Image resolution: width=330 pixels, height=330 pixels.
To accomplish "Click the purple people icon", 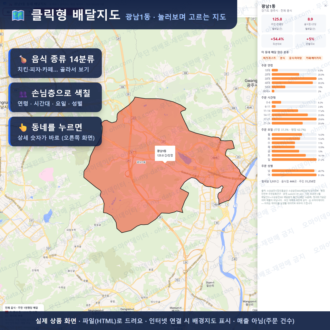I will [x=23, y=94].
